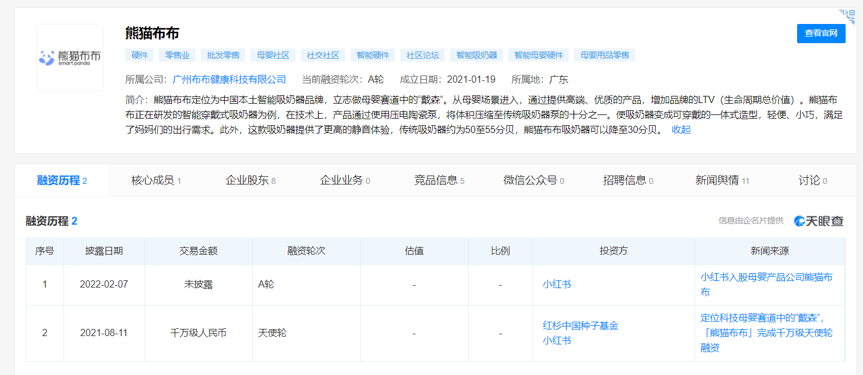Click the 新闻来源 column header

click(770, 251)
